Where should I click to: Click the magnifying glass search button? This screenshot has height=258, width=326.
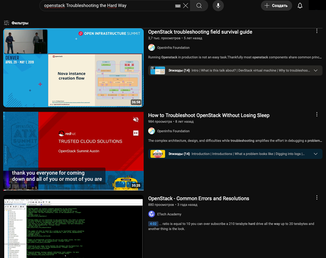pos(199,6)
